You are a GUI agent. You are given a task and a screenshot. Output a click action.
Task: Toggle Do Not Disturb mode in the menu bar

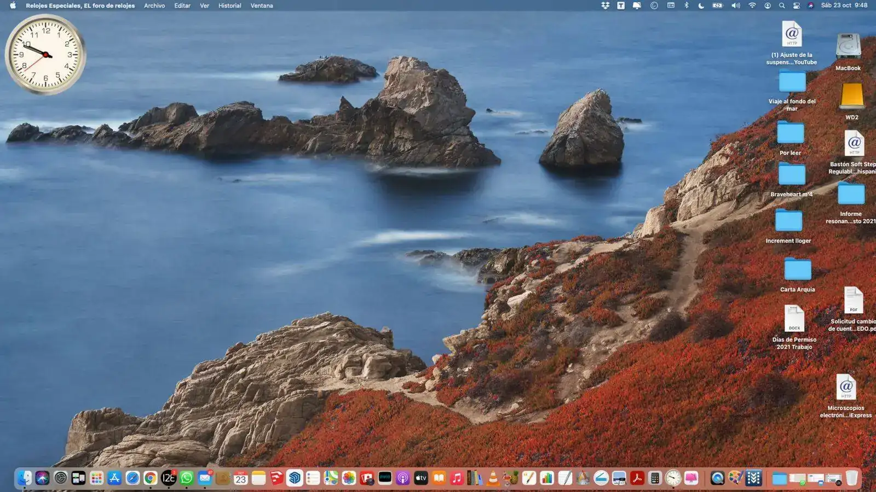click(x=701, y=5)
